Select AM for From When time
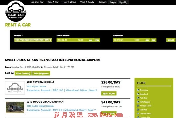This screenshot has width=176, height=118. [x=91, y=40]
